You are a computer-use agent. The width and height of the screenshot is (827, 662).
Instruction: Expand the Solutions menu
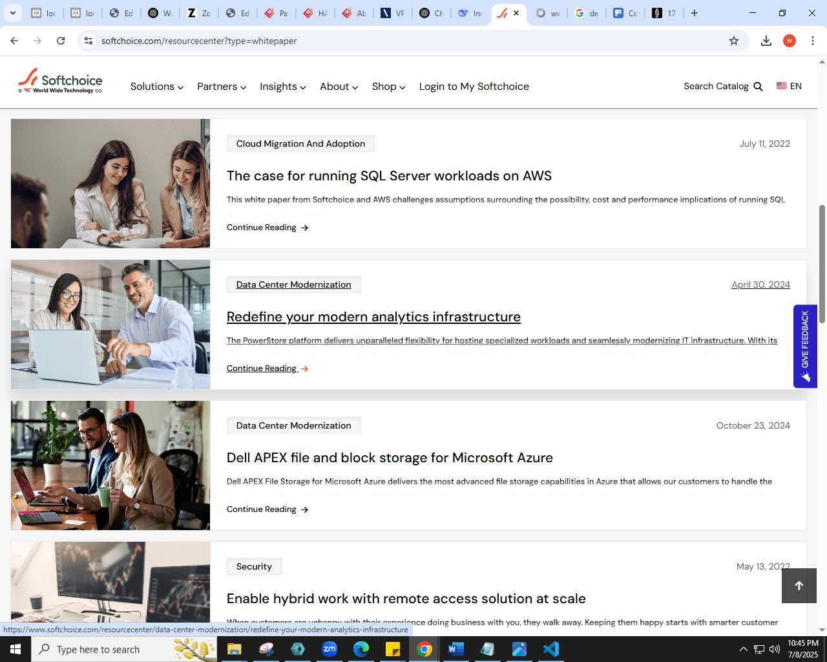(x=157, y=87)
